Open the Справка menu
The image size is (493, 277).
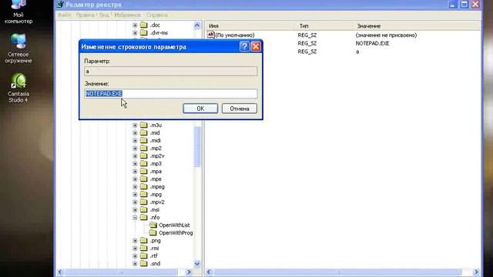click(x=157, y=15)
